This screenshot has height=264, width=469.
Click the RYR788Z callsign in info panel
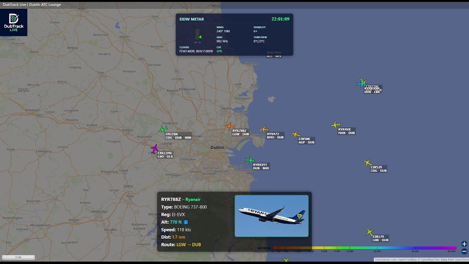pyautogui.click(x=171, y=199)
